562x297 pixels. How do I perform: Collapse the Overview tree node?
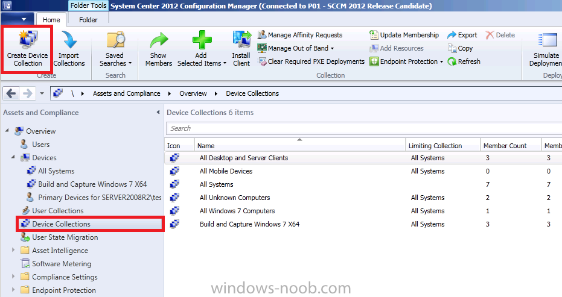coord(7,131)
